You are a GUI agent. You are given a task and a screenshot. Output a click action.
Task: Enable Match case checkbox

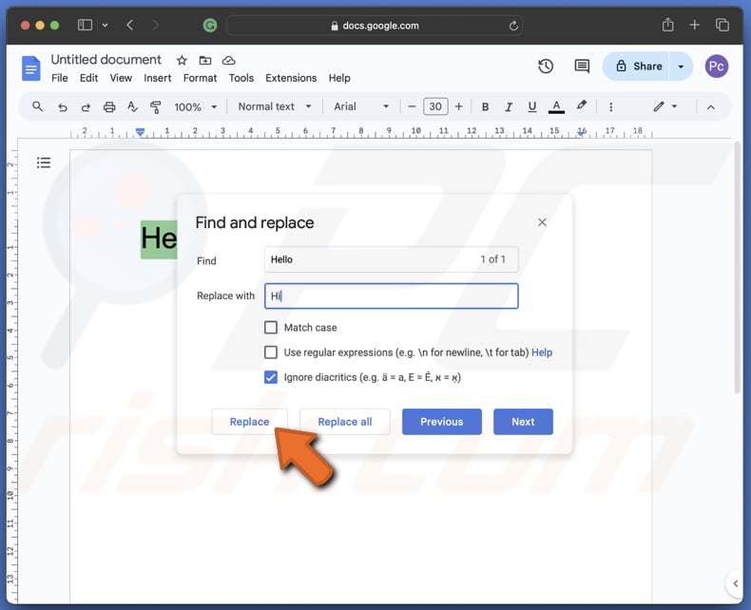coord(271,328)
